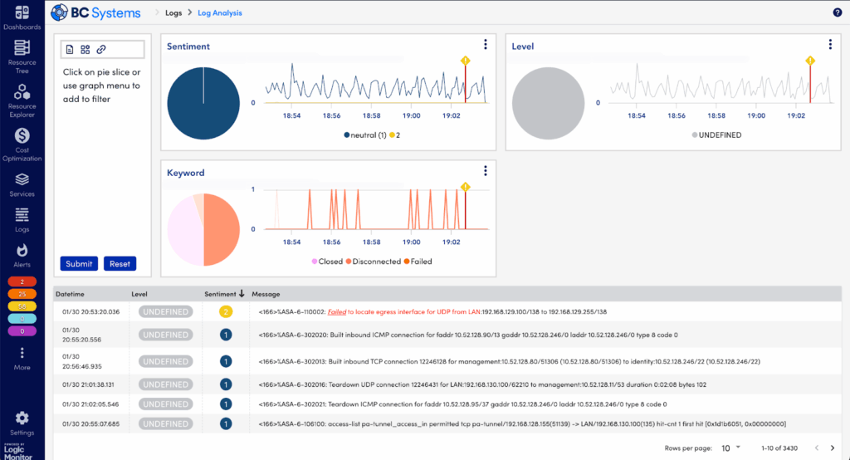850x460 pixels.
Task: Open Cost Optimization dollar icon
Action: coord(22,135)
